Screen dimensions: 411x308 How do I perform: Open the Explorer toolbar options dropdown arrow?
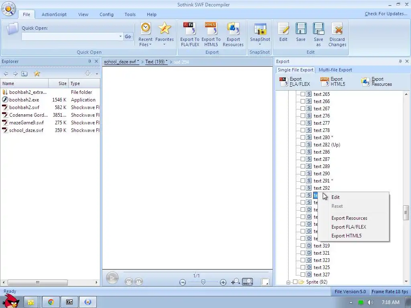point(97,74)
